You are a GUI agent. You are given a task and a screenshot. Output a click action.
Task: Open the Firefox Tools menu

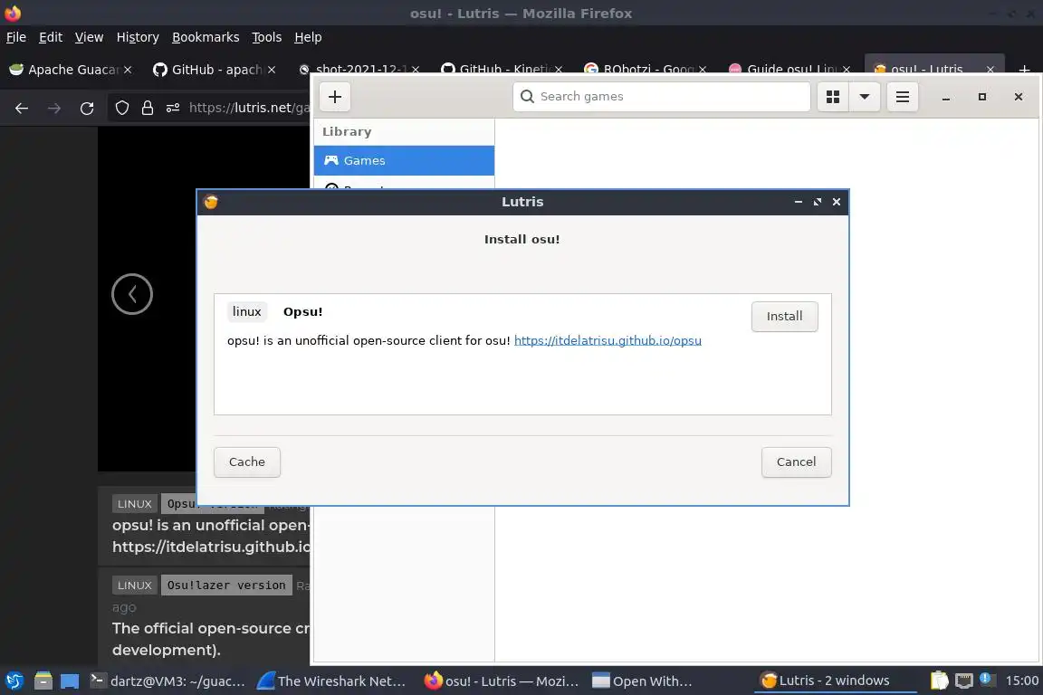[x=267, y=37]
